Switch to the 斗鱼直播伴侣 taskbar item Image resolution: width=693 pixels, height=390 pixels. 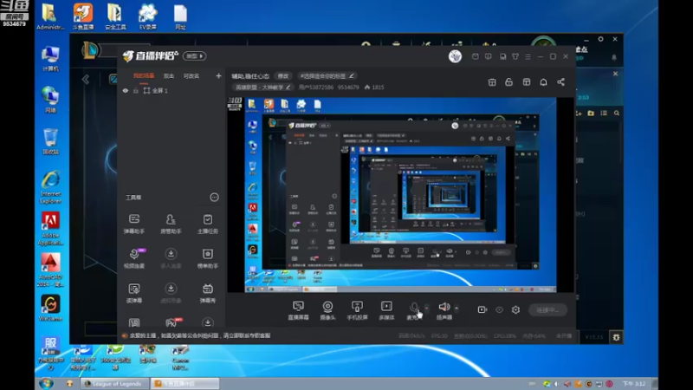tap(185, 383)
